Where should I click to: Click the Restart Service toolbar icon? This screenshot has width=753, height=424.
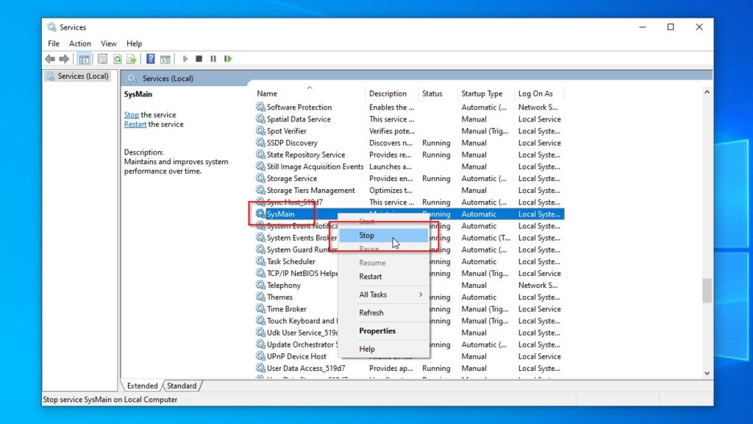[229, 59]
